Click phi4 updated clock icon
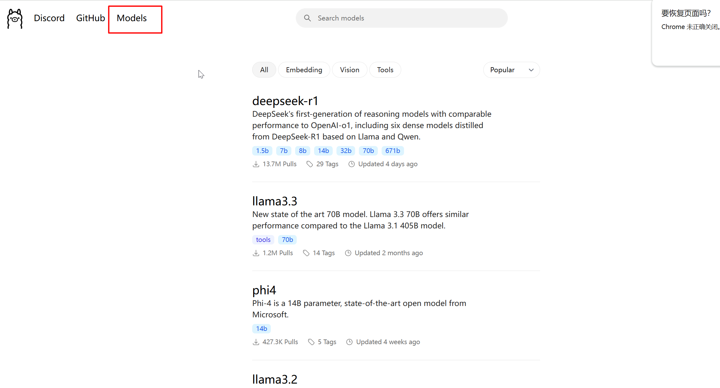 pos(349,342)
